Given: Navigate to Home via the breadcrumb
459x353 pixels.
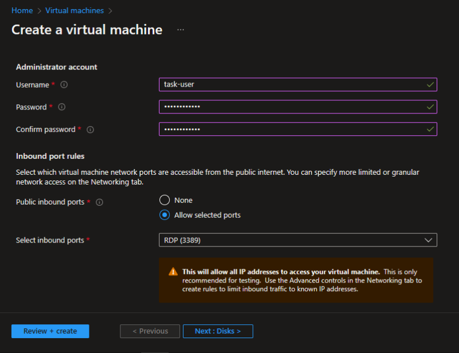Looking at the screenshot, I should tap(22, 10).
